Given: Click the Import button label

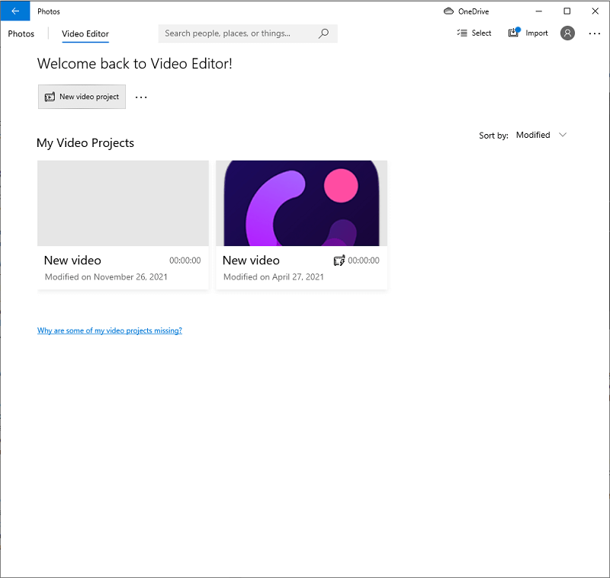Looking at the screenshot, I should (x=537, y=33).
